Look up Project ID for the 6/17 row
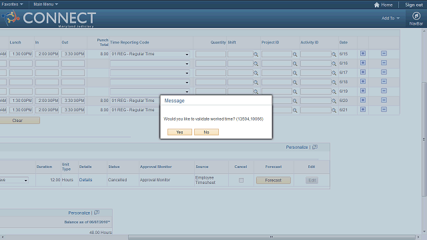The width and height of the screenshot is (427, 240). [295, 73]
